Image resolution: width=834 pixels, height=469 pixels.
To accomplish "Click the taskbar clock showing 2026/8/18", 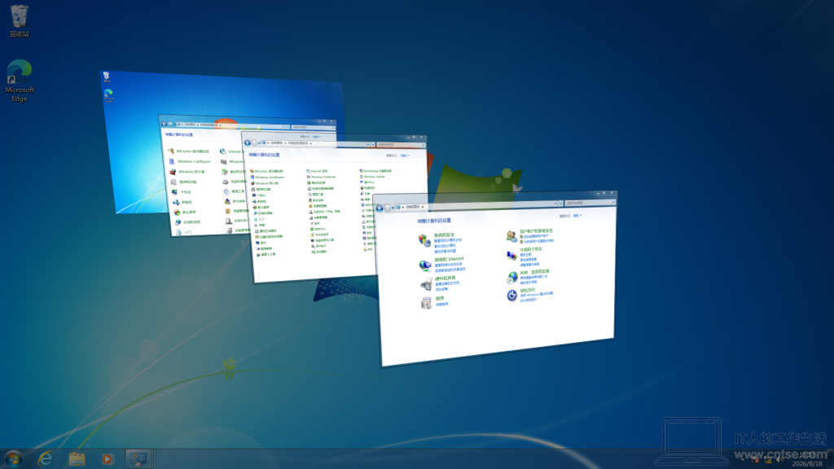I will click(x=808, y=459).
